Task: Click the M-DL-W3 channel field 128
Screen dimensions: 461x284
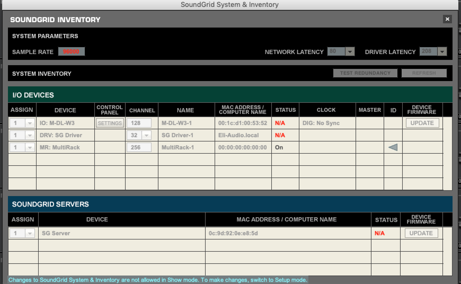Action: point(139,123)
